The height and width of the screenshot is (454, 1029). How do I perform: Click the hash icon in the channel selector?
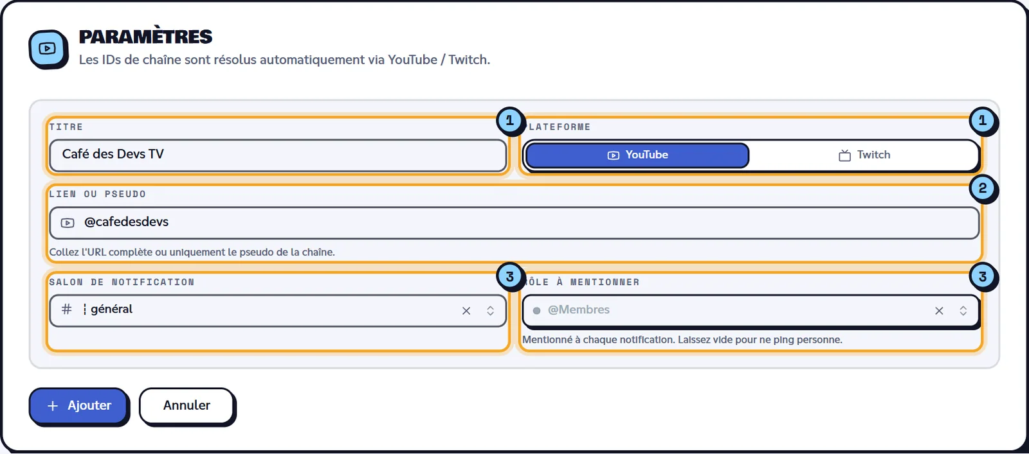[66, 310]
